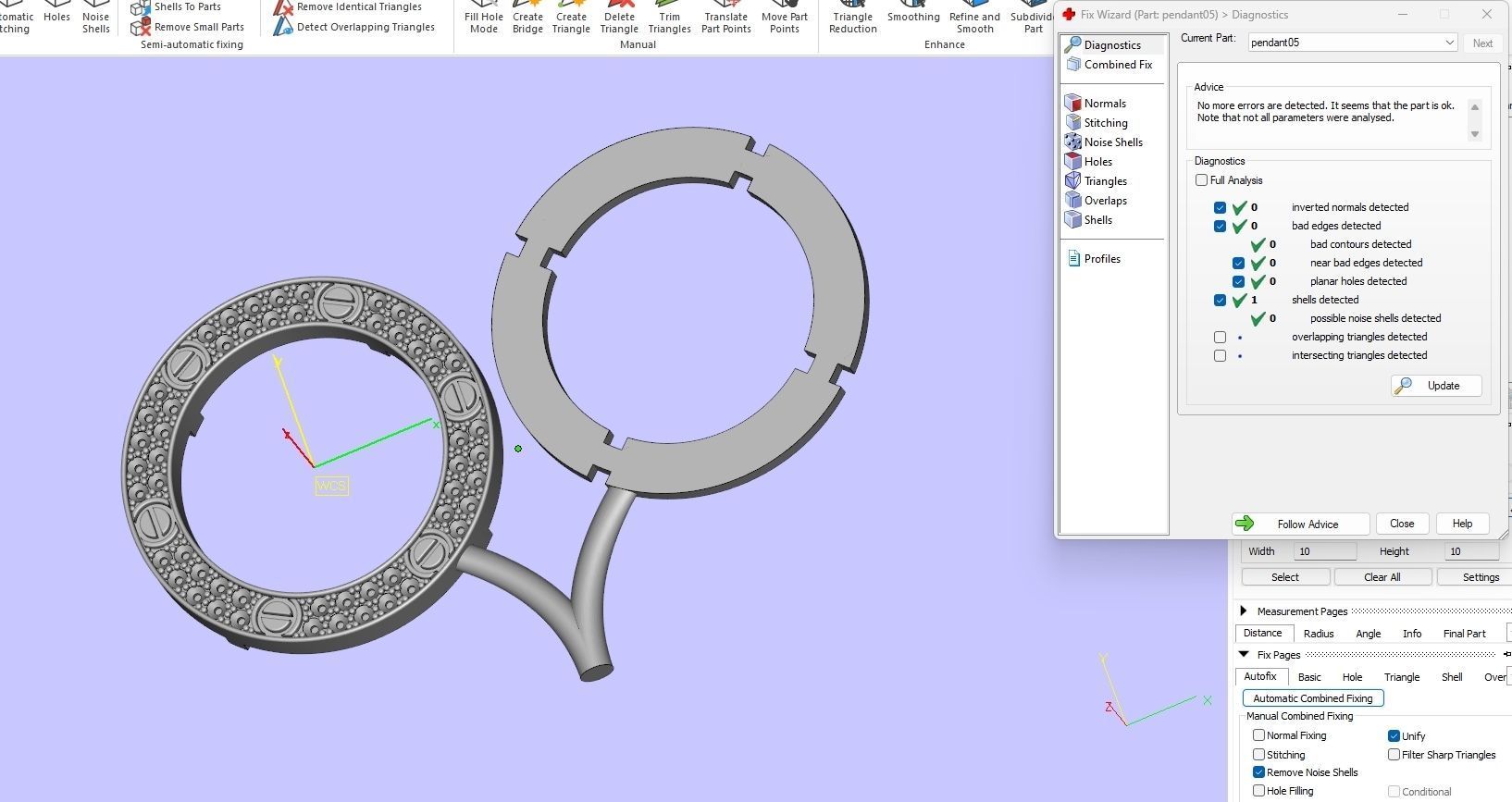1512x802 pixels.
Task: Uncheck Remove Noise Shells option
Action: [x=1258, y=772]
